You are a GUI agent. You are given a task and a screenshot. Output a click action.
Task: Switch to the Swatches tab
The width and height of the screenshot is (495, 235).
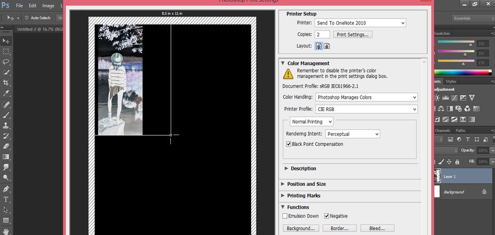442,34
